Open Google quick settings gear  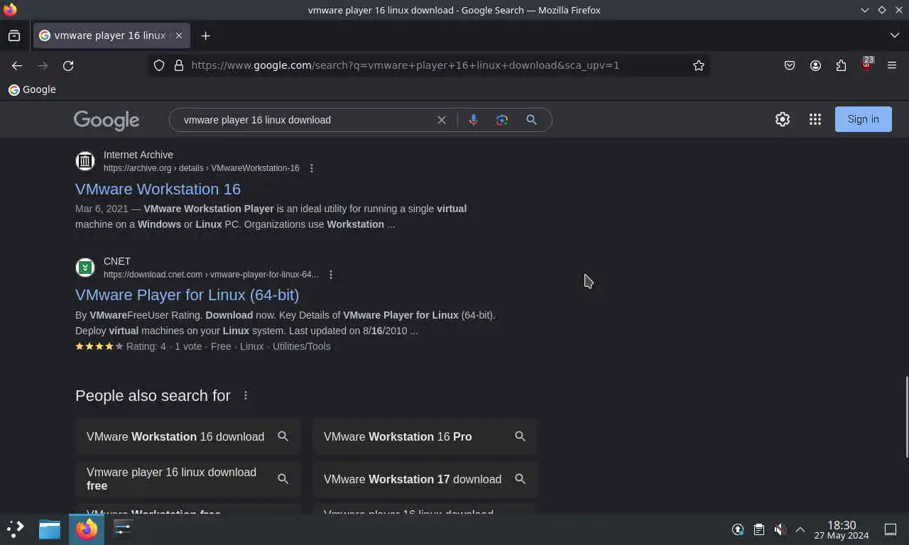pos(783,119)
